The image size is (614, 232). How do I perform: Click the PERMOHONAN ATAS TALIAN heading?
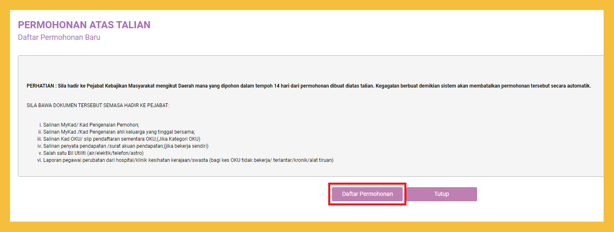(84, 25)
